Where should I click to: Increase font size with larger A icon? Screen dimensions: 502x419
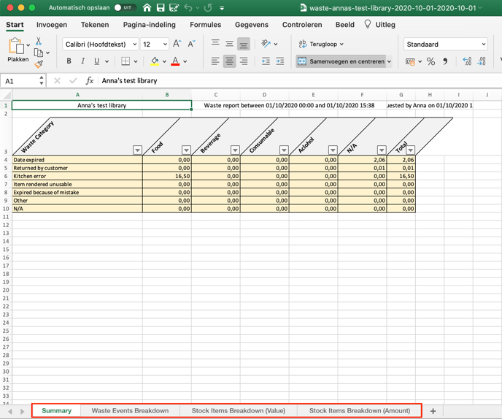(177, 44)
